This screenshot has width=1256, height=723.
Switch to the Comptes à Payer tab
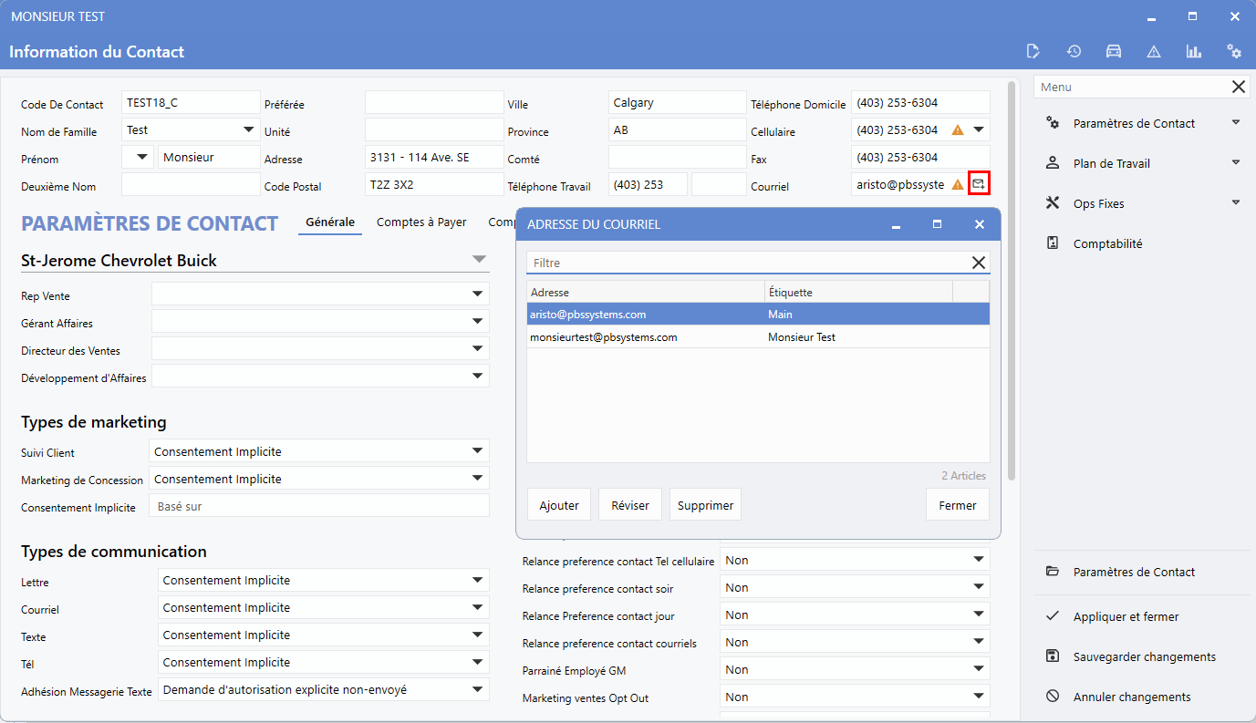(x=421, y=222)
